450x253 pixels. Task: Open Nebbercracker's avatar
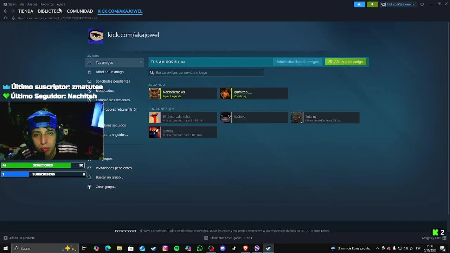[155, 93]
